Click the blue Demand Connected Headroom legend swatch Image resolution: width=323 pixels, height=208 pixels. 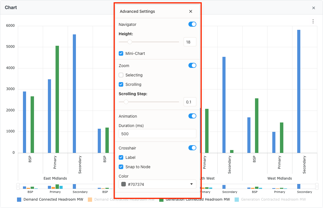(19, 199)
